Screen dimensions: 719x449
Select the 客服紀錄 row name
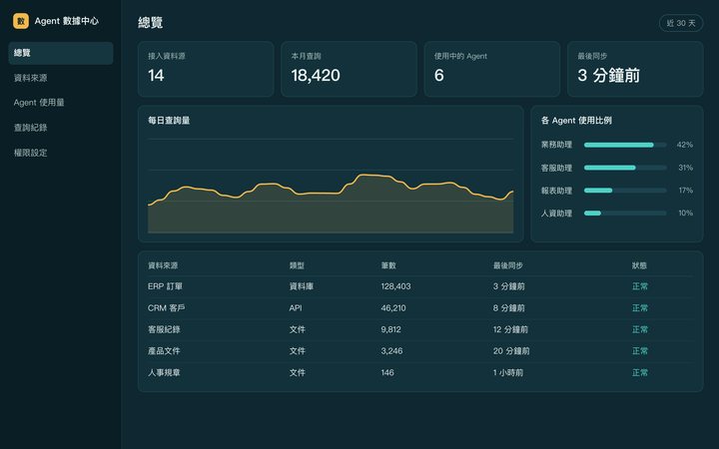(164, 329)
